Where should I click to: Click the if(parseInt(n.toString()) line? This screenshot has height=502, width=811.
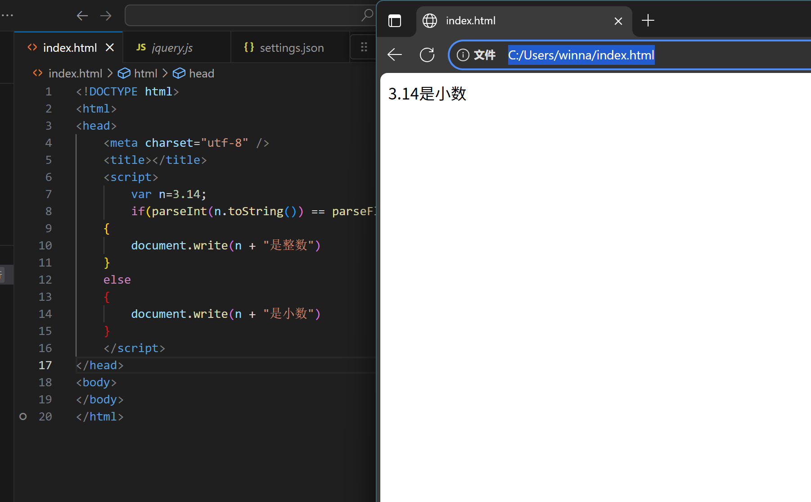pyautogui.click(x=253, y=211)
